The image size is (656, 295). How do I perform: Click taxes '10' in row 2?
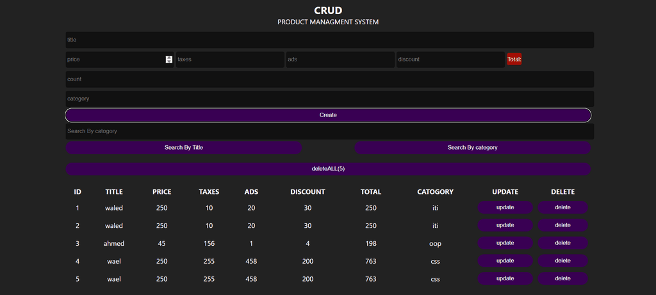(209, 226)
